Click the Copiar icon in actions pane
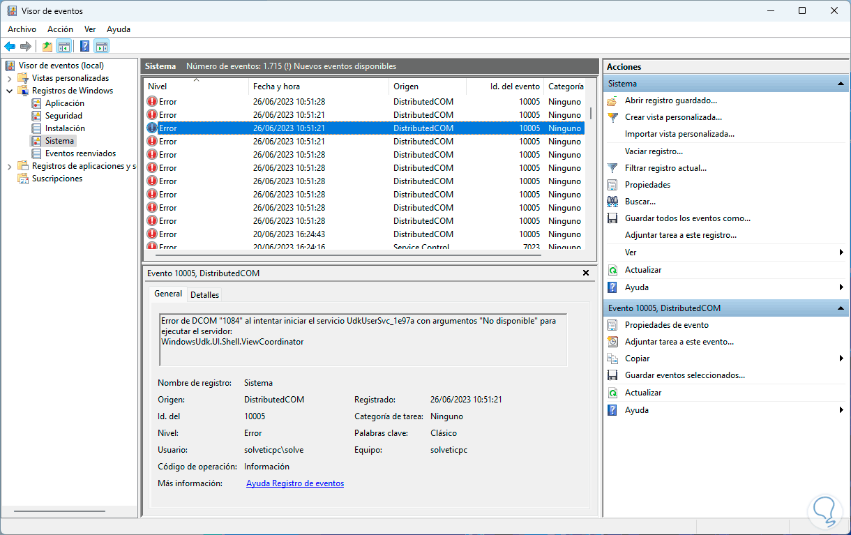 point(612,359)
